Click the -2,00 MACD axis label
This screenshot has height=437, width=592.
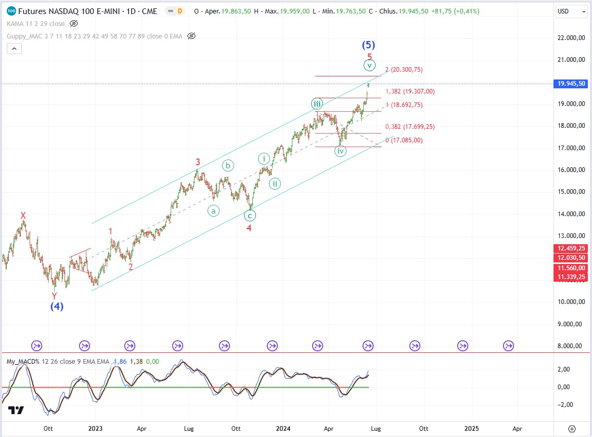pyautogui.click(x=565, y=405)
